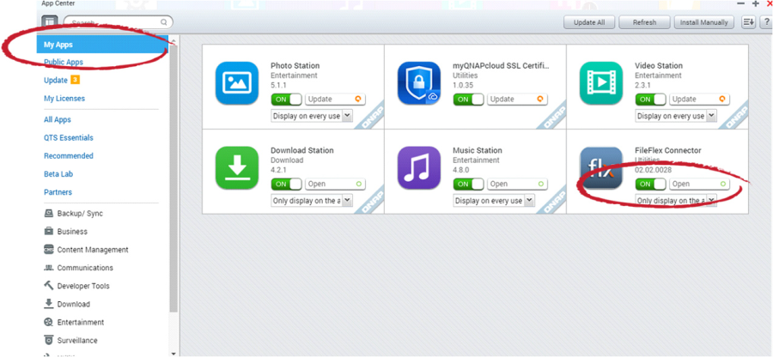
Task: Click the FileFlex Connector title text
Action: pyautogui.click(x=668, y=150)
